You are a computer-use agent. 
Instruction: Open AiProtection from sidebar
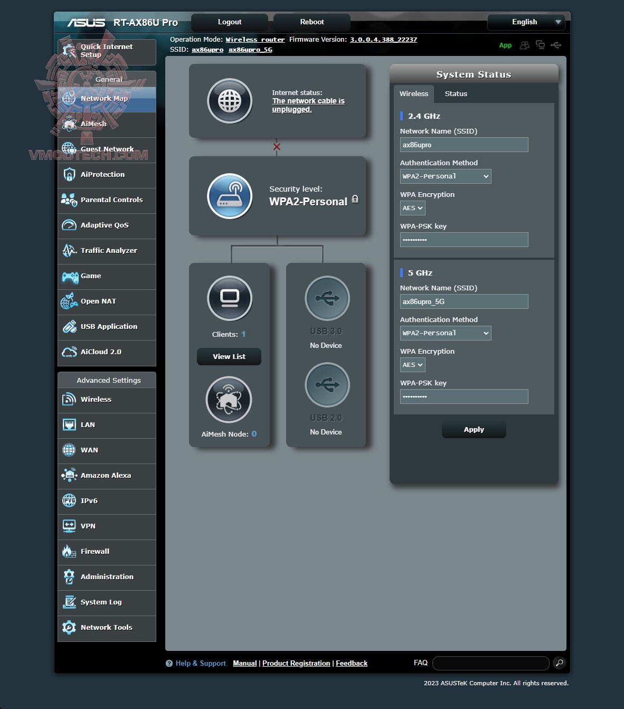click(107, 175)
